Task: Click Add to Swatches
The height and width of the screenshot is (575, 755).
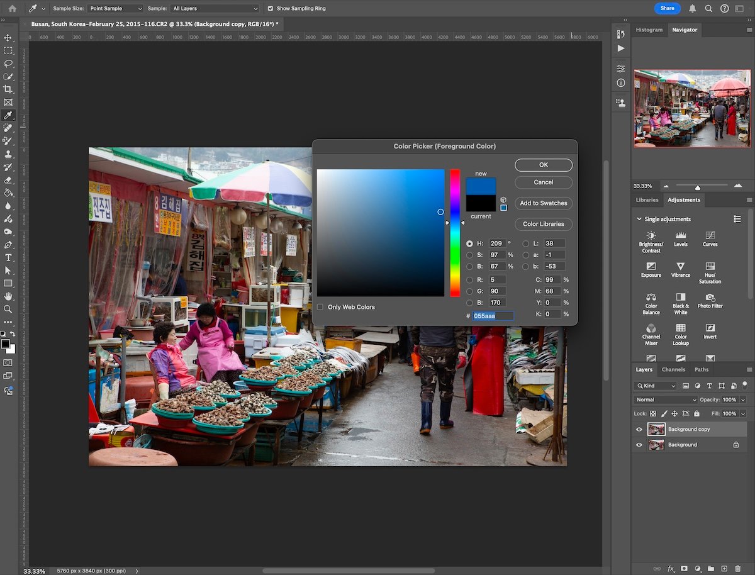Action: [543, 203]
